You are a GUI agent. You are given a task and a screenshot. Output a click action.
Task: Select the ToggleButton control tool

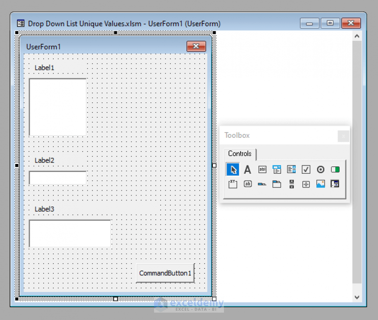pyautogui.click(x=335, y=169)
